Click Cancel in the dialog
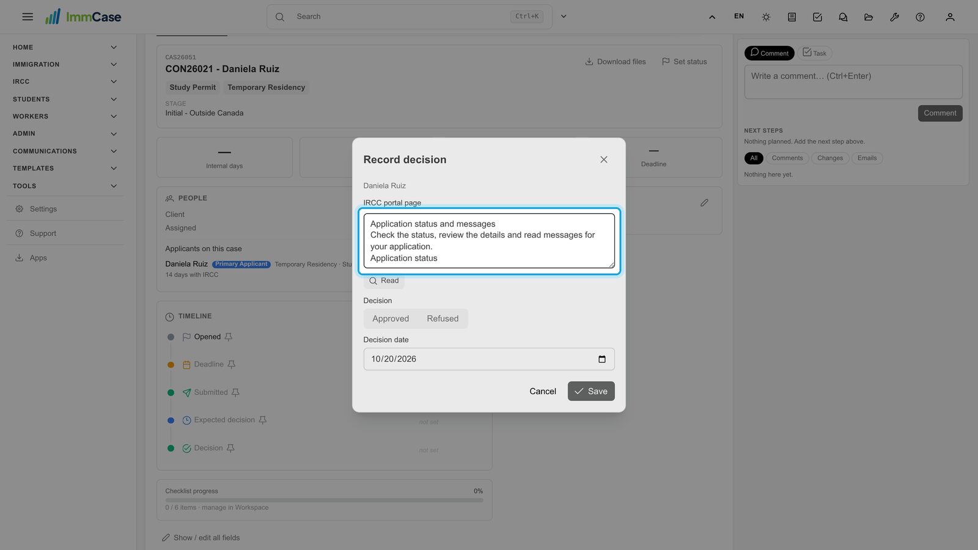Image resolution: width=978 pixels, height=550 pixels. pos(543,391)
